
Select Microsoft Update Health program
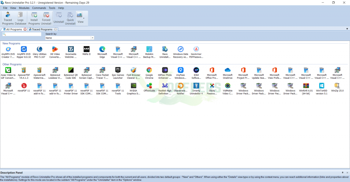pos(259,73)
